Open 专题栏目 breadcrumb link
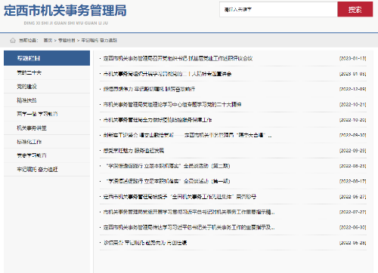Image resolution: width=378 pixels, height=273 pixels. tap(67, 40)
